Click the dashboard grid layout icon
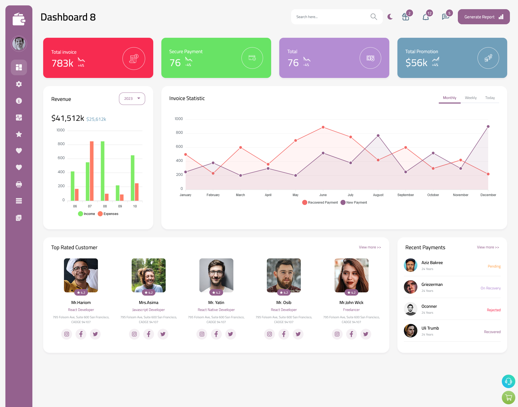The width and height of the screenshot is (518, 407). click(19, 67)
